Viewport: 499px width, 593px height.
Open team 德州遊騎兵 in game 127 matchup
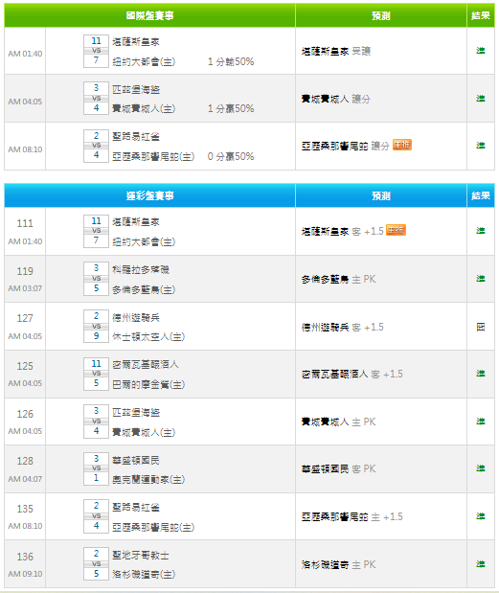click(x=136, y=318)
